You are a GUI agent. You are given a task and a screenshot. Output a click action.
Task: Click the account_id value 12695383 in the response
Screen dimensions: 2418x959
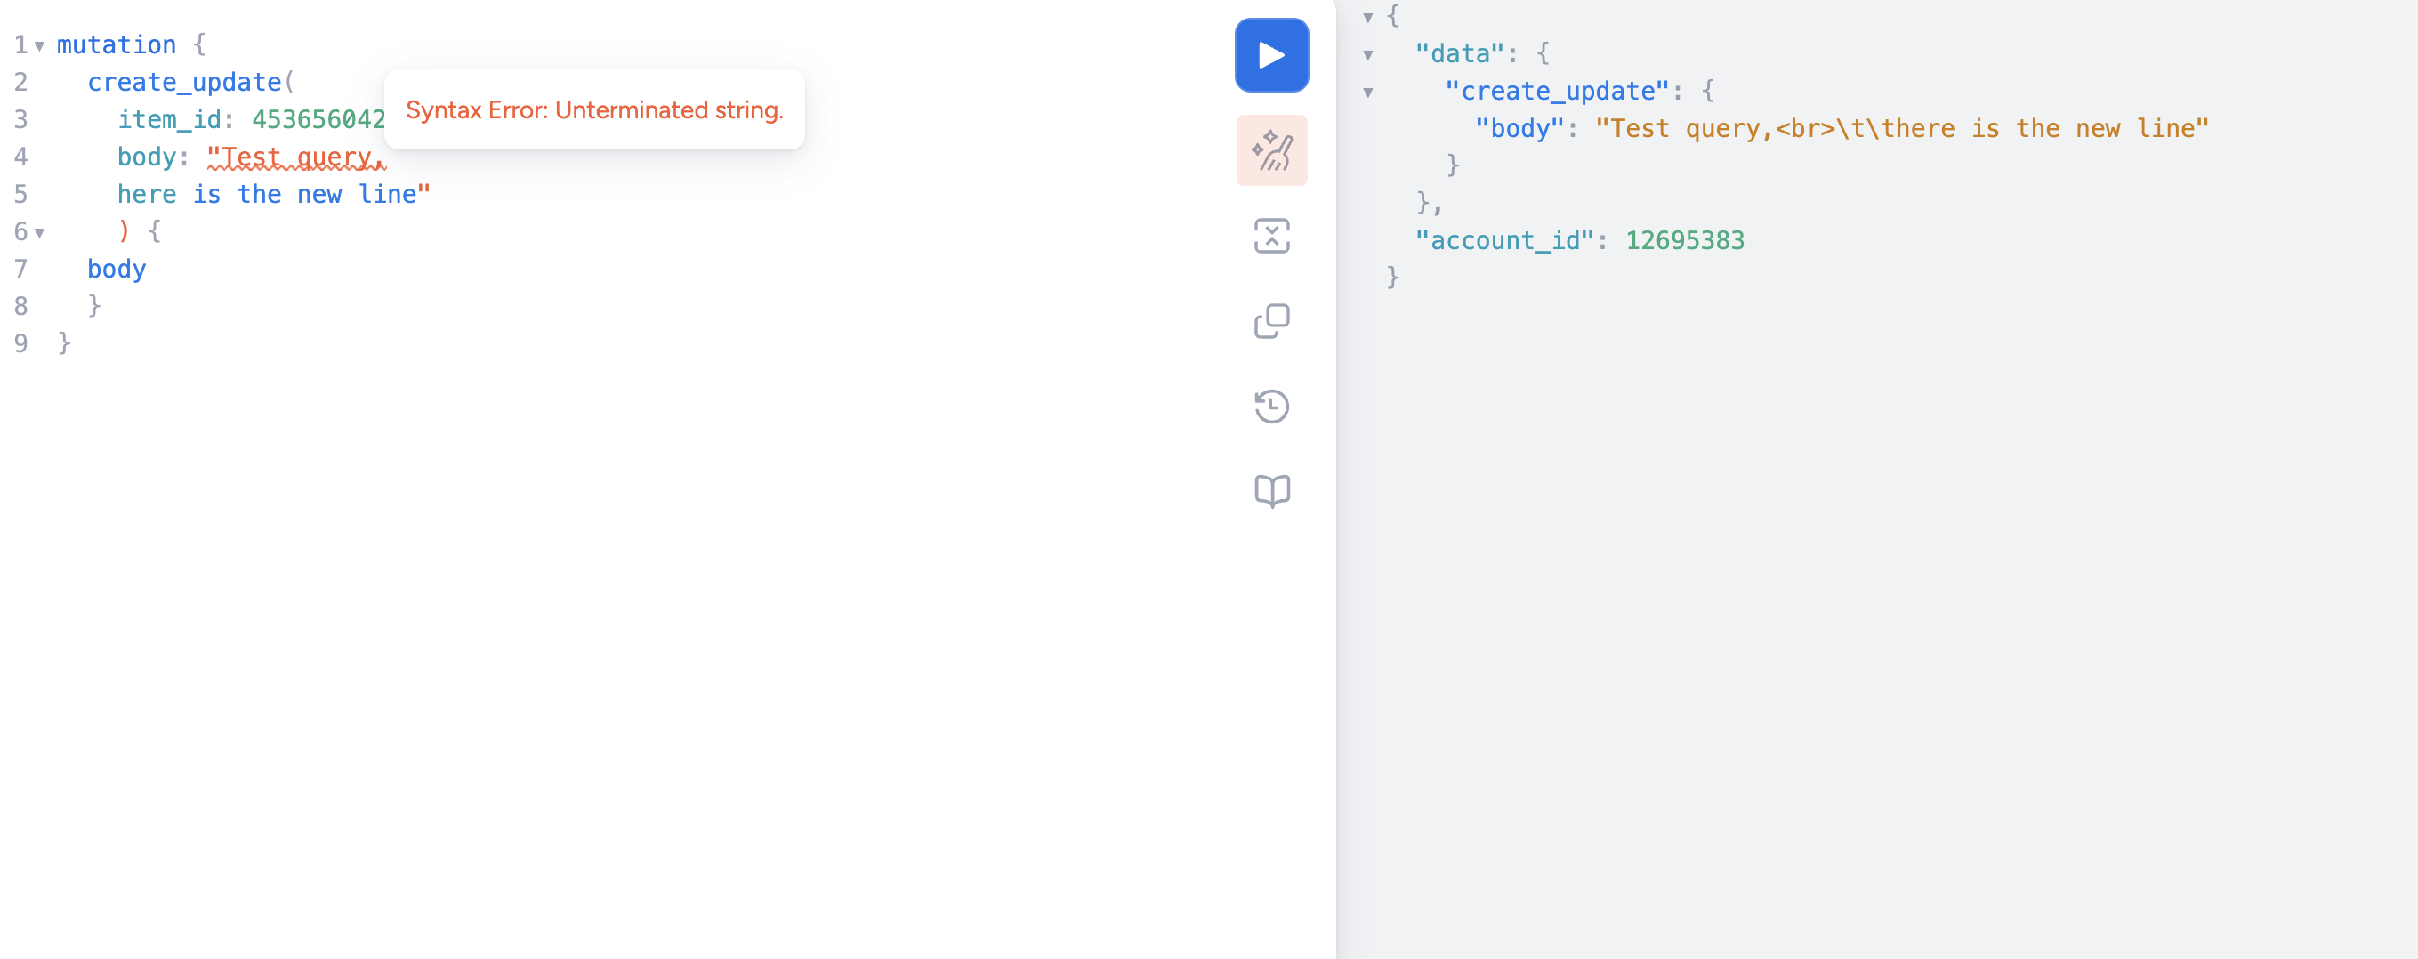[x=1685, y=241]
